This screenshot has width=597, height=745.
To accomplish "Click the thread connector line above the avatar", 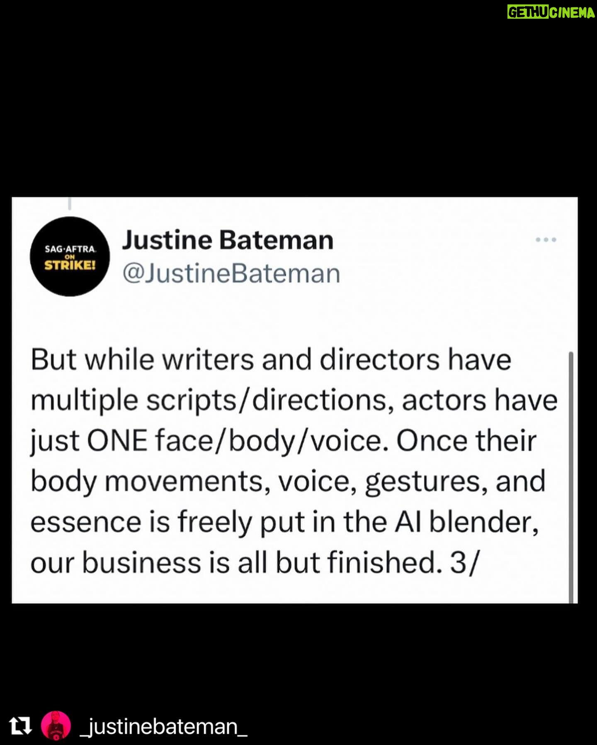I will click(x=69, y=203).
